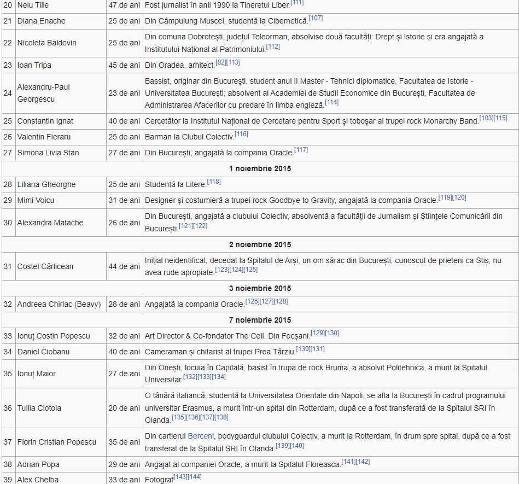Screen dimensions: 519x484
Task: Click the name Tullia Ciotola
Action: click(39, 409)
